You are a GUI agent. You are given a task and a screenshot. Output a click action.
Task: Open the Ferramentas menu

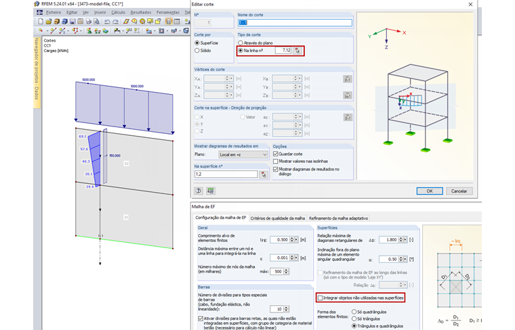(168, 12)
